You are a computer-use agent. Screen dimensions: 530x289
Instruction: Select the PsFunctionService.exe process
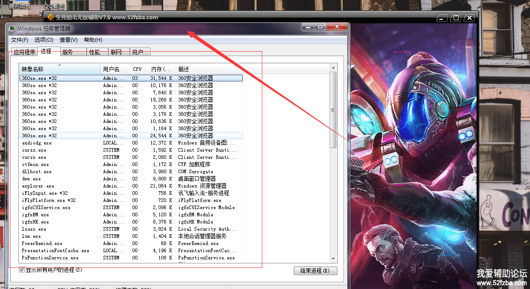click(x=131, y=258)
